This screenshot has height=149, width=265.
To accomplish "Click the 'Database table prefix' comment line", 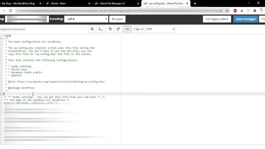I will 24,72.
